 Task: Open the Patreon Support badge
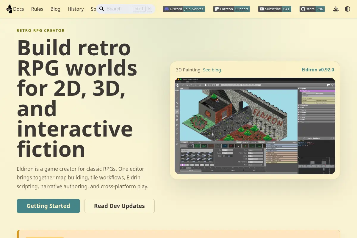click(231, 9)
